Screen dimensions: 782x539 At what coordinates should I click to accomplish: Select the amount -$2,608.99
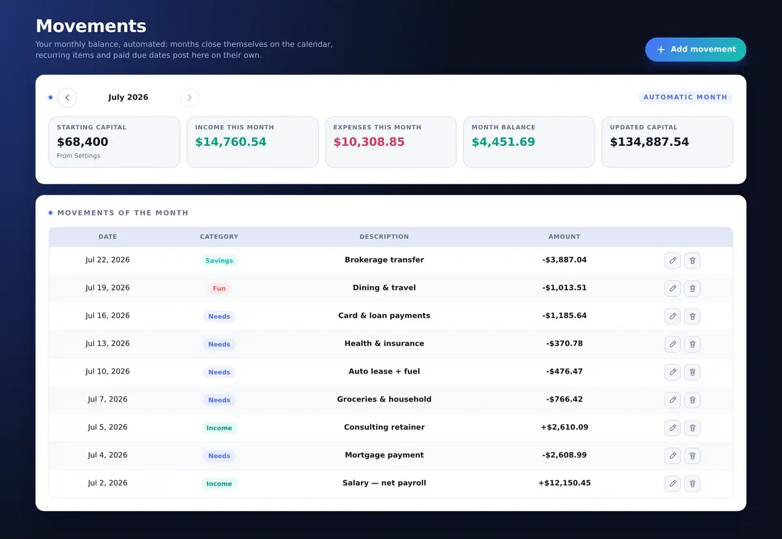[564, 456]
